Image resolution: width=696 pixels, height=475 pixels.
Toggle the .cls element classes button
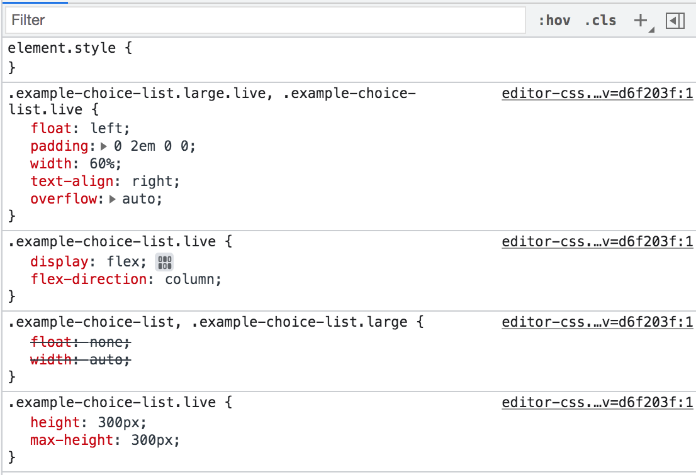click(x=600, y=20)
